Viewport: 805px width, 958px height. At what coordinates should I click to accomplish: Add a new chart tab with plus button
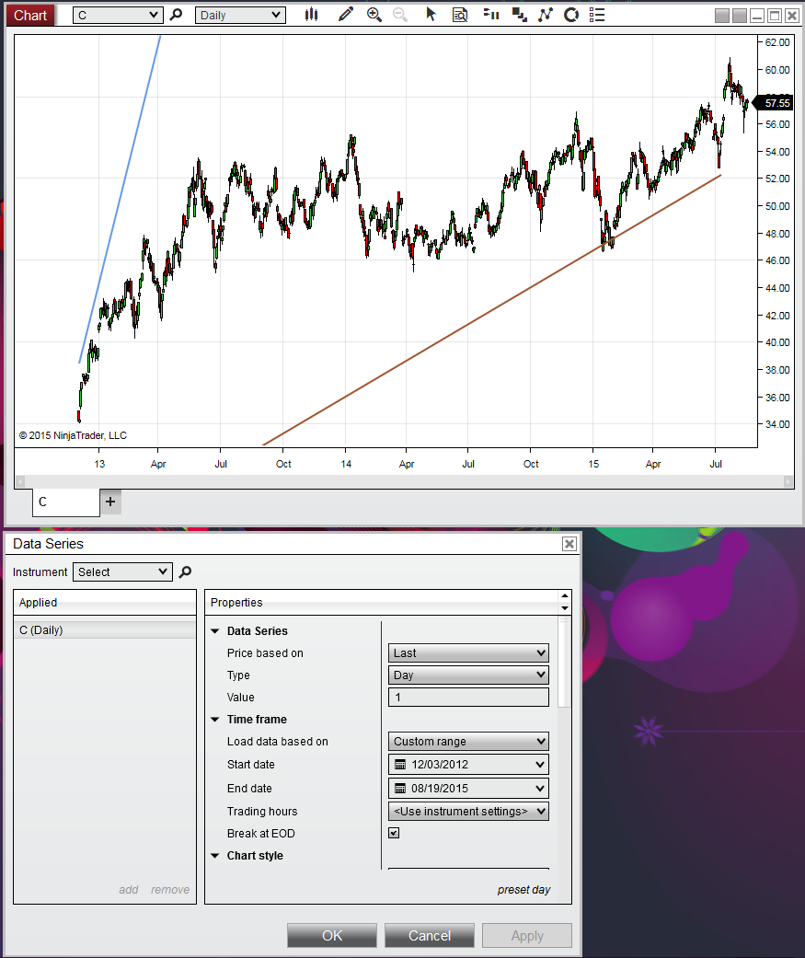point(109,502)
